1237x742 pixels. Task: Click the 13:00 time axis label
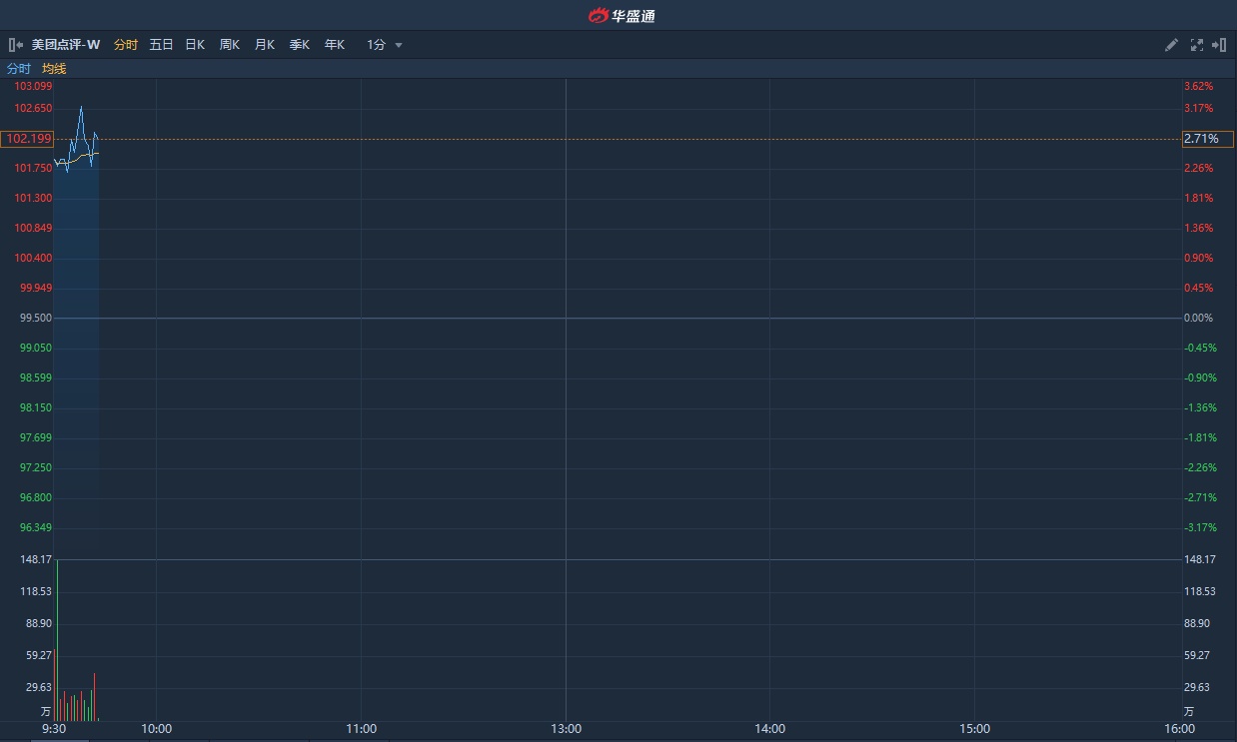coord(566,729)
